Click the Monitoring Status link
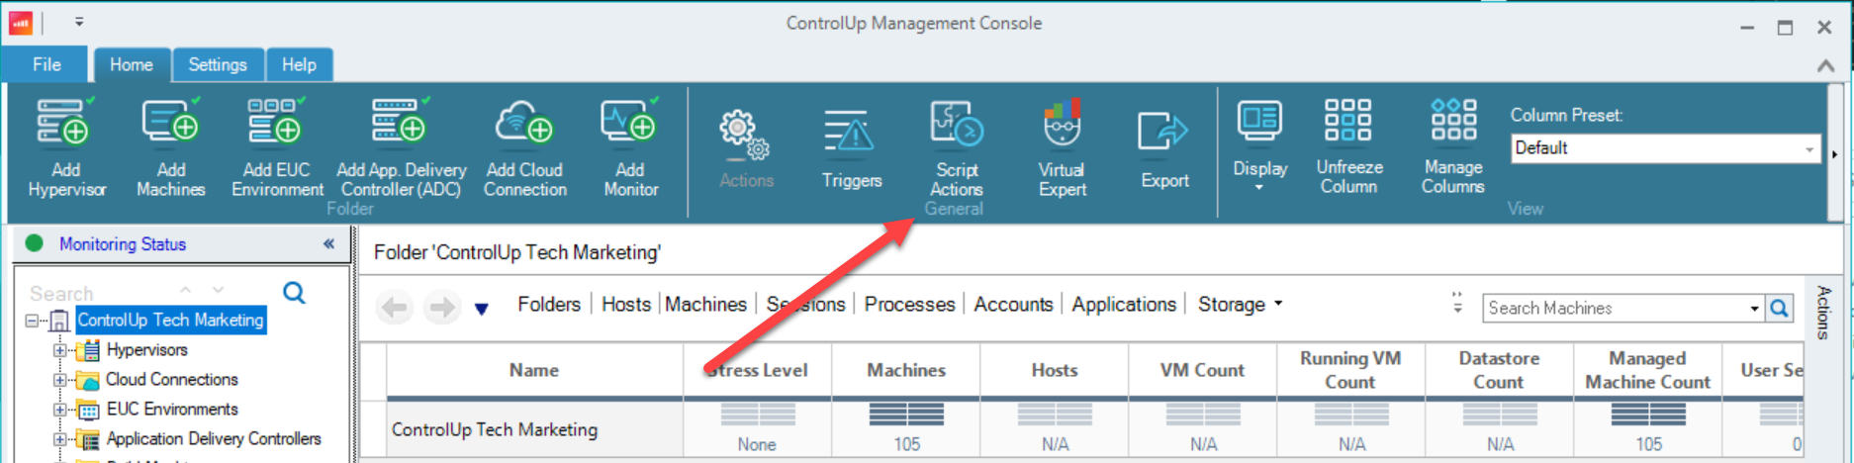 123,243
